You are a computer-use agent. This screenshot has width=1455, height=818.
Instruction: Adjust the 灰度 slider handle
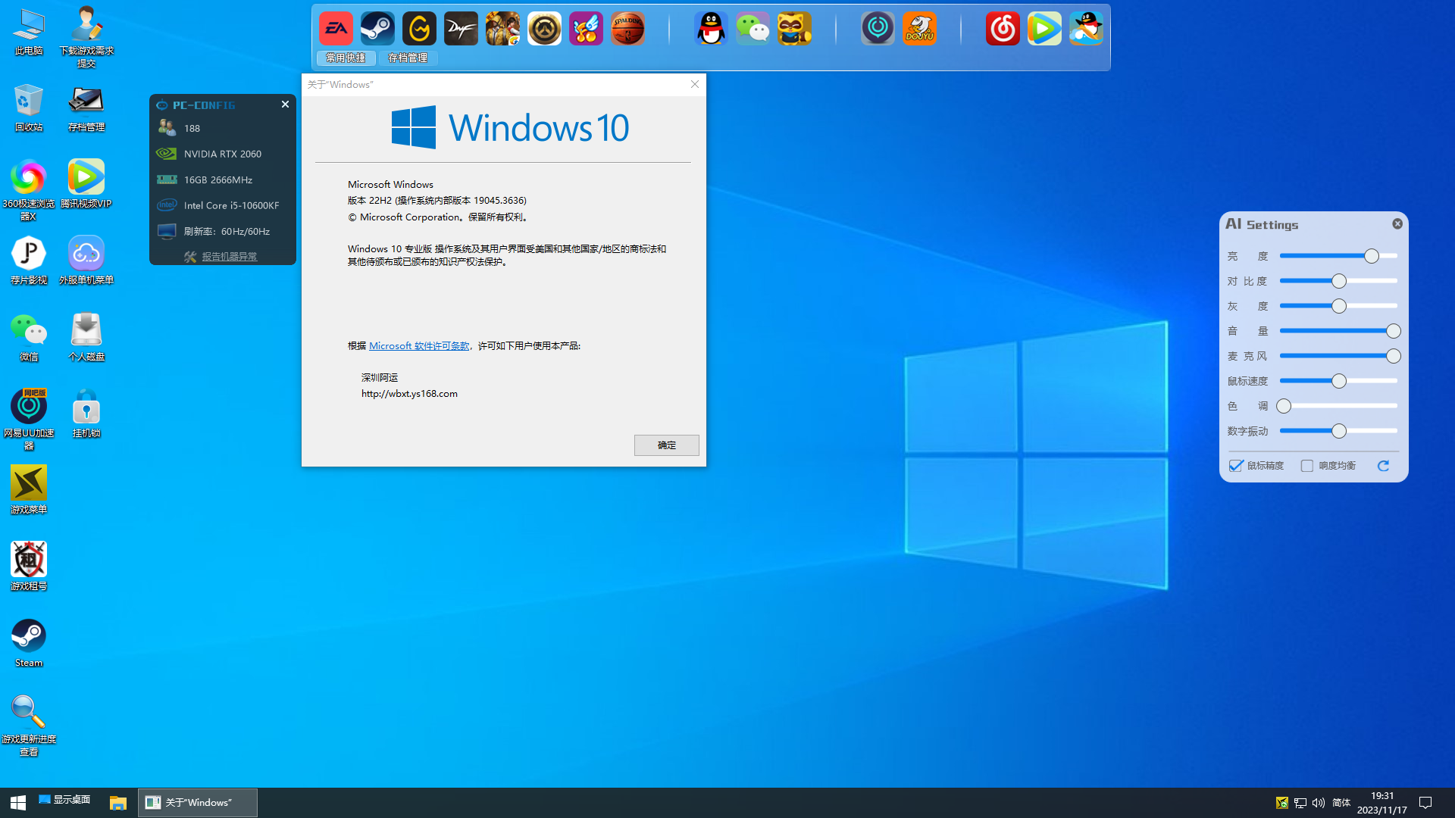[1339, 306]
